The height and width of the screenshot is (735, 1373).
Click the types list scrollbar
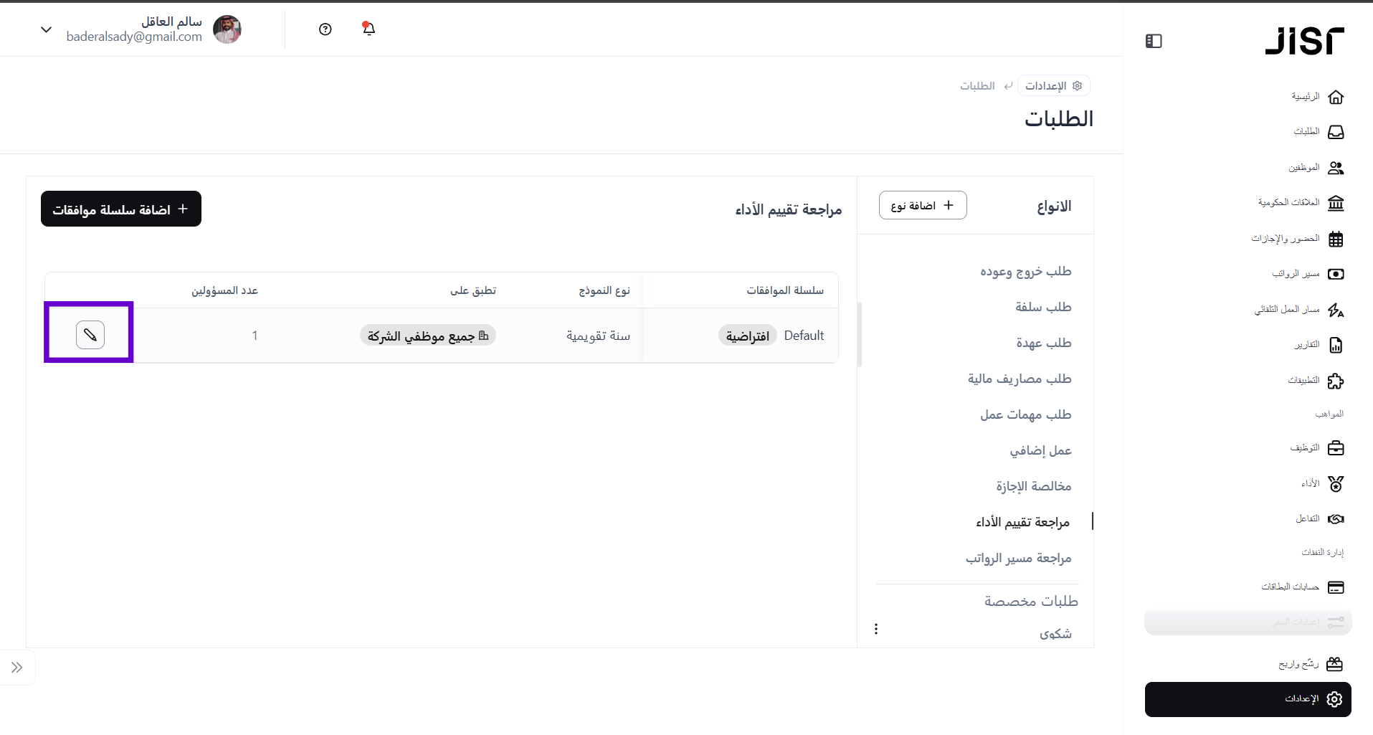tap(860, 333)
